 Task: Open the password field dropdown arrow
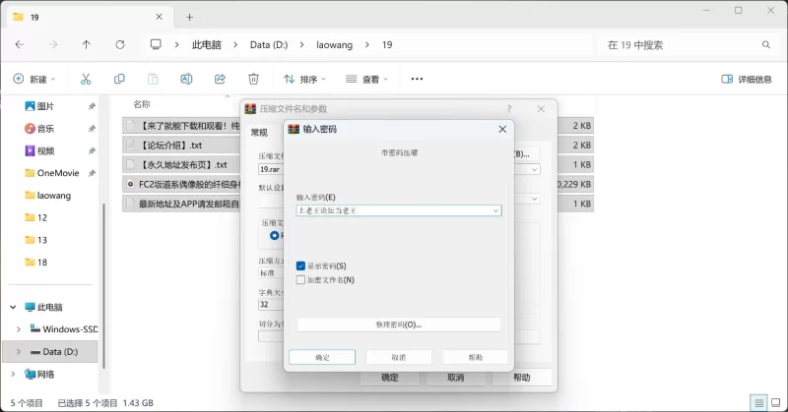(x=495, y=210)
